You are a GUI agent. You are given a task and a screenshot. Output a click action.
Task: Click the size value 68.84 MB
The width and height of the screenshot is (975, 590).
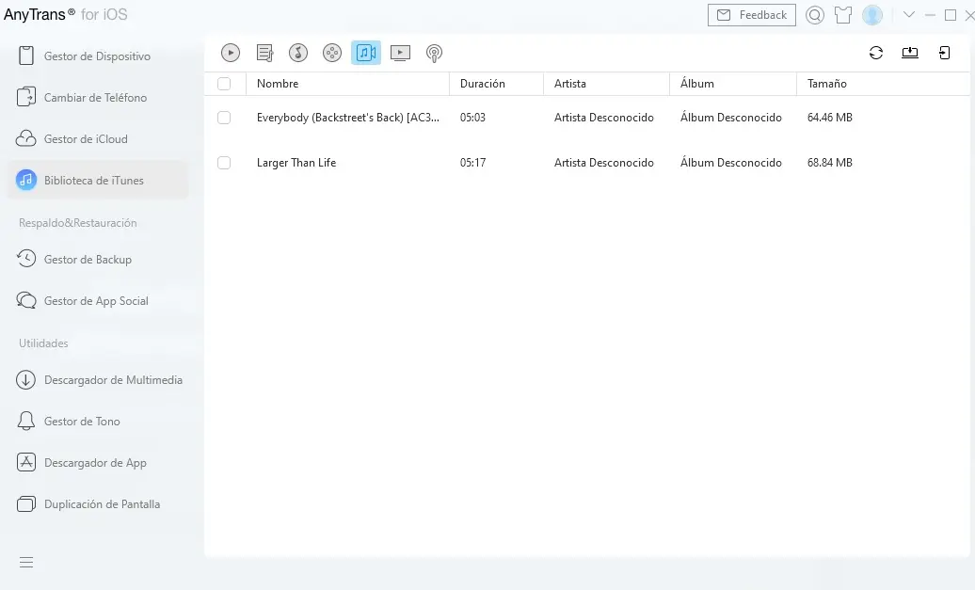pos(829,163)
